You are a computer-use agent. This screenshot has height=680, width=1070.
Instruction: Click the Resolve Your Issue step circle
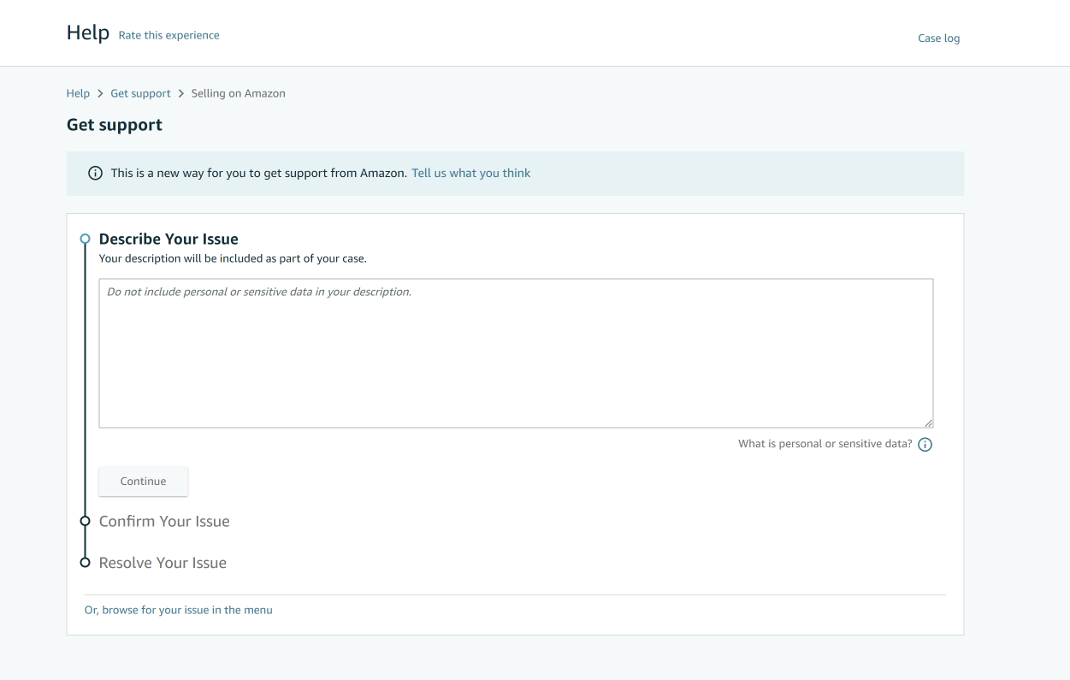click(85, 563)
